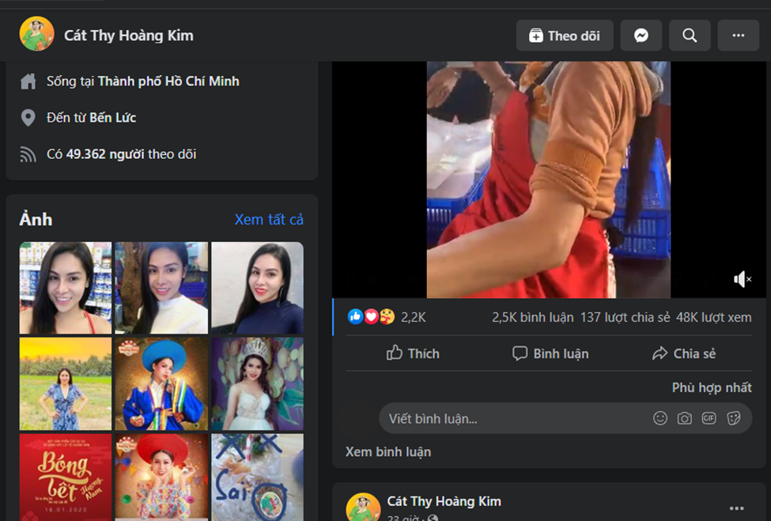The height and width of the screenshot is (521, 771).
Task: Open Messenger chat icon in header
Action: [x=641, y=36]
